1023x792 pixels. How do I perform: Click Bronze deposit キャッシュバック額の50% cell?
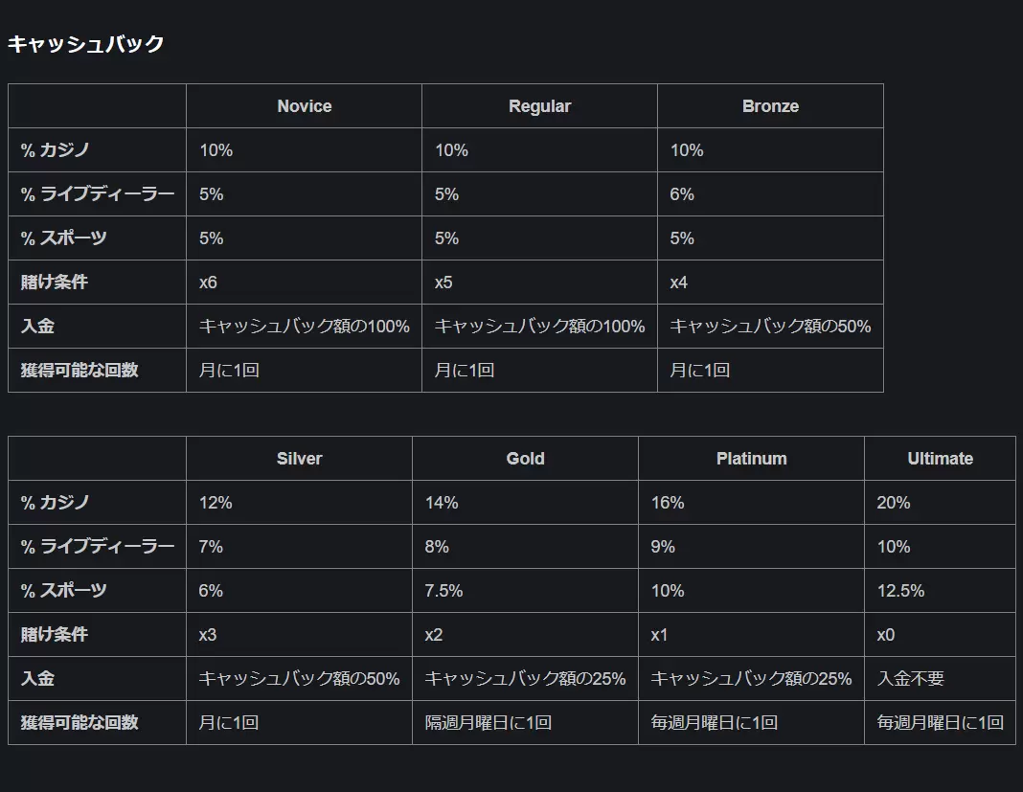click(x=770, y=327)
